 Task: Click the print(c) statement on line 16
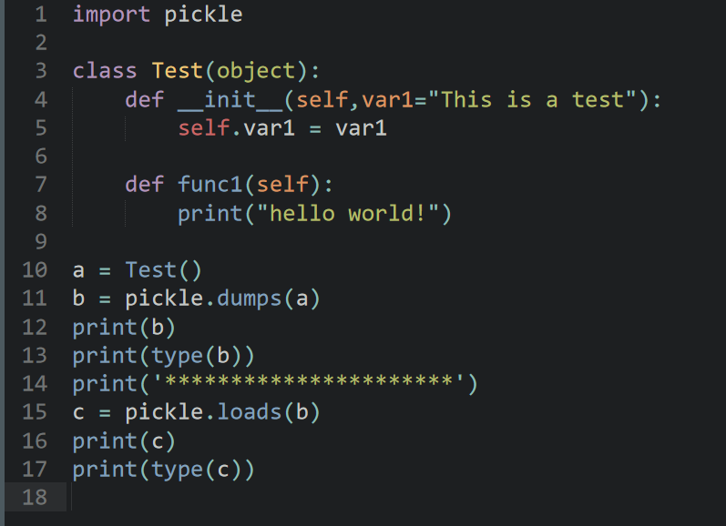pyautogui.click(x=124, y=440)
